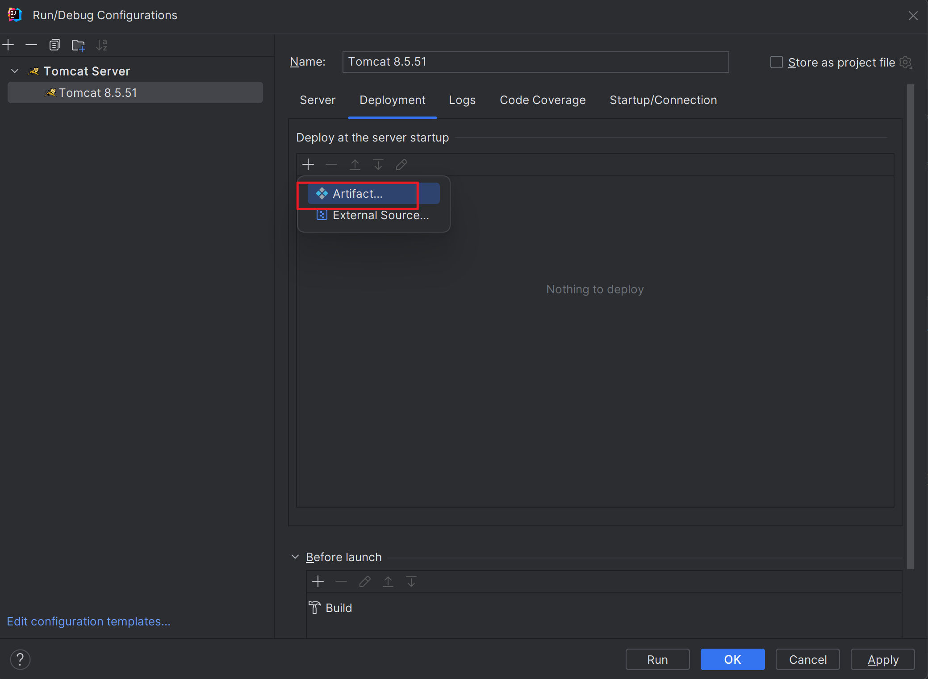Open help with the question mark button

pos(20,659)
